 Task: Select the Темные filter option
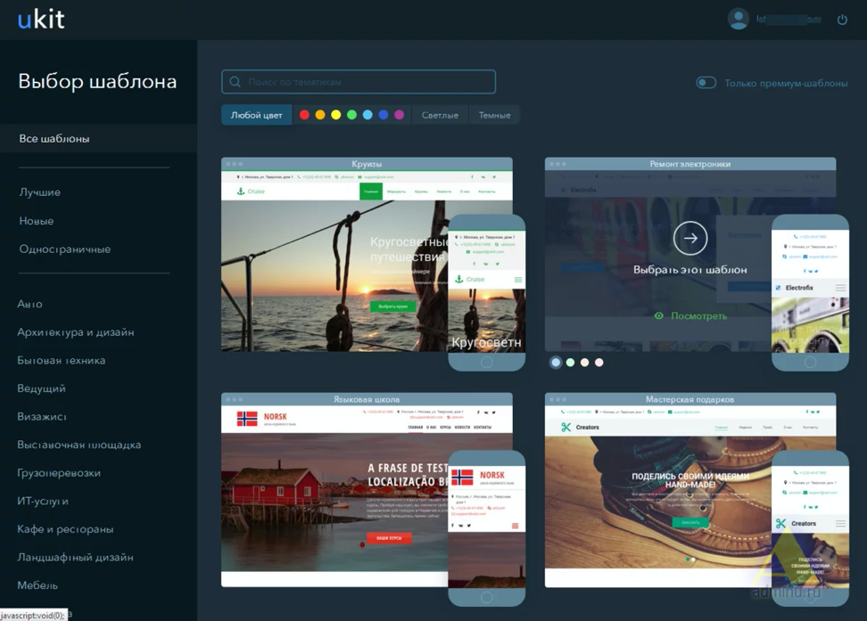[495, 114]
